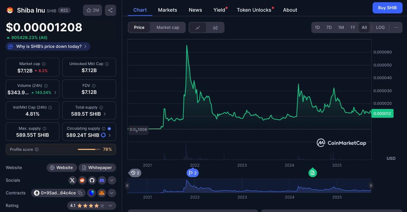Select the 1Y time range
407x212 pixels.
click(353, 28)
